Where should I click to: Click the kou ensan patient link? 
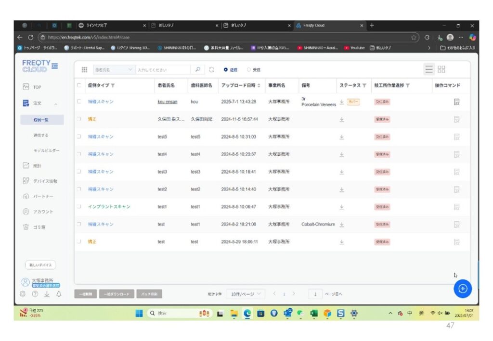(x=168, y=102)
